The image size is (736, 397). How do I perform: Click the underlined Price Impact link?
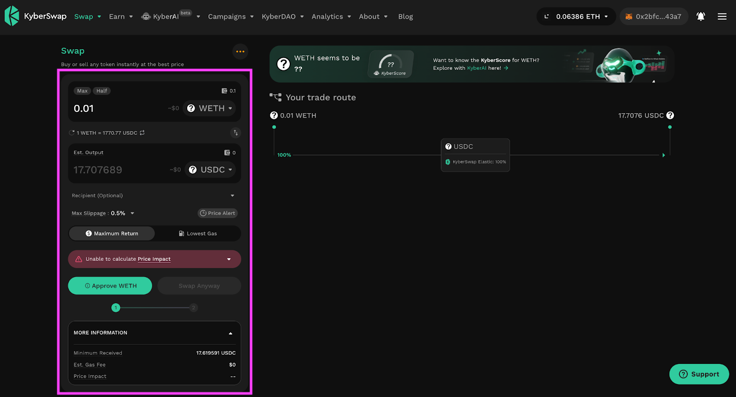[154, 259]
